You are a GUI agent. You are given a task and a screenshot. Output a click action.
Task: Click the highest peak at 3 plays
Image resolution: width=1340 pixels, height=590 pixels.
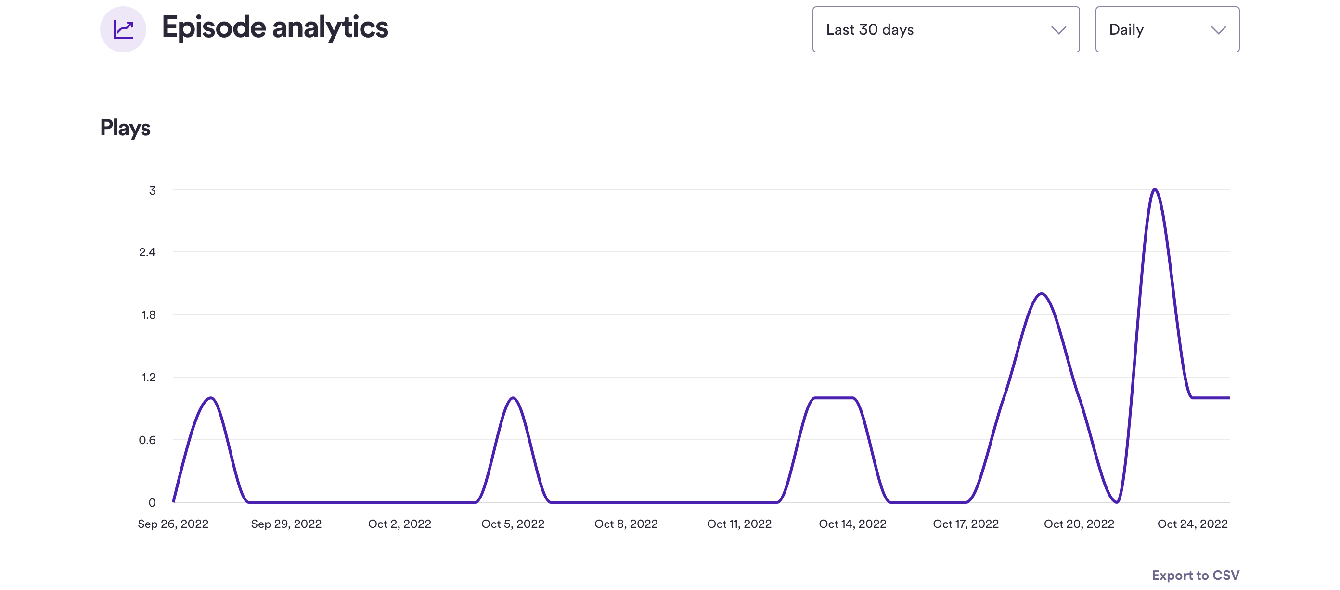pos(1154,190)
